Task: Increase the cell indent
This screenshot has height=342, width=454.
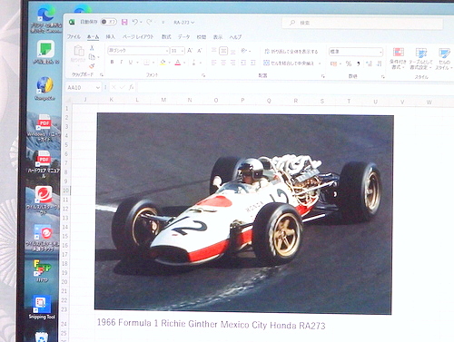Action: (252, 63)
